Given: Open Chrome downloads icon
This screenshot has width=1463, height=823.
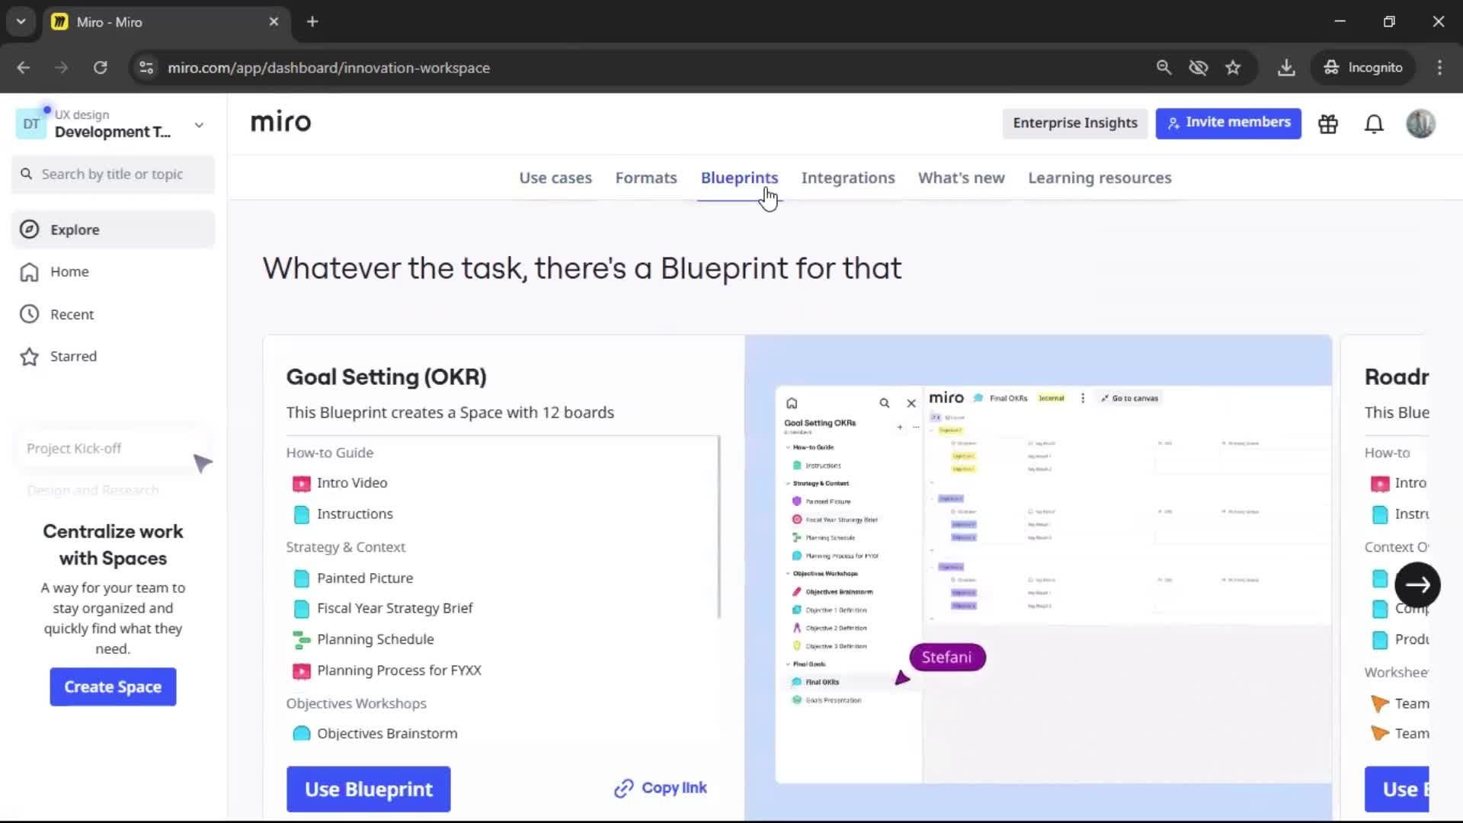Looking at the screenshot, I should (x=1286, y=67).
